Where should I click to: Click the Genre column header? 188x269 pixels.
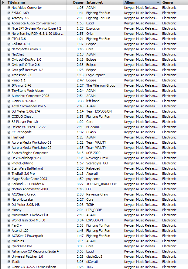(x=168, y=2)
